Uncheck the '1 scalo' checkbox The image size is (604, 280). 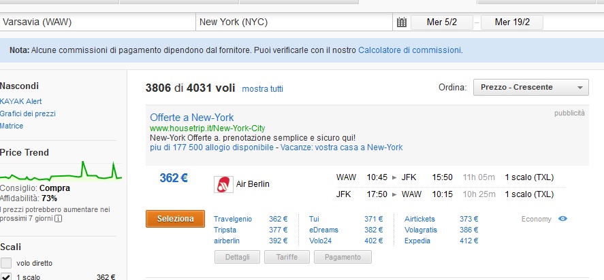[x=6, y=277]
